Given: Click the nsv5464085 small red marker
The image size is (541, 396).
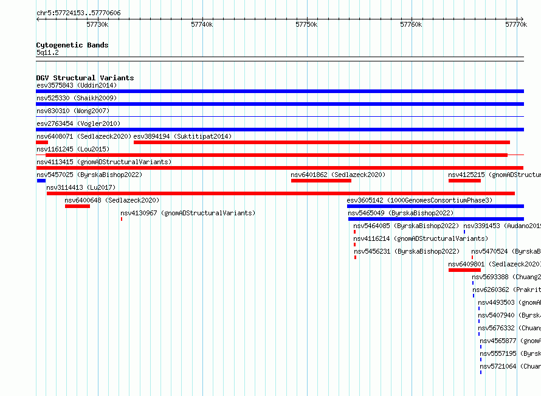Looking at the screenshot, I should point(354,232).
